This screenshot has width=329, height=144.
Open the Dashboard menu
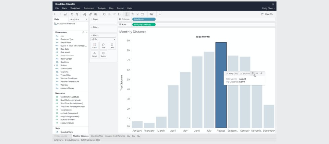pos(89,8)
